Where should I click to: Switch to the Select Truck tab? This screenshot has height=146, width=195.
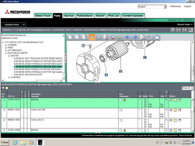point(43,16)
